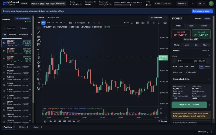Open the position forecast tool
This screenshot has width=216, height=135.
(x=39, y=45)
